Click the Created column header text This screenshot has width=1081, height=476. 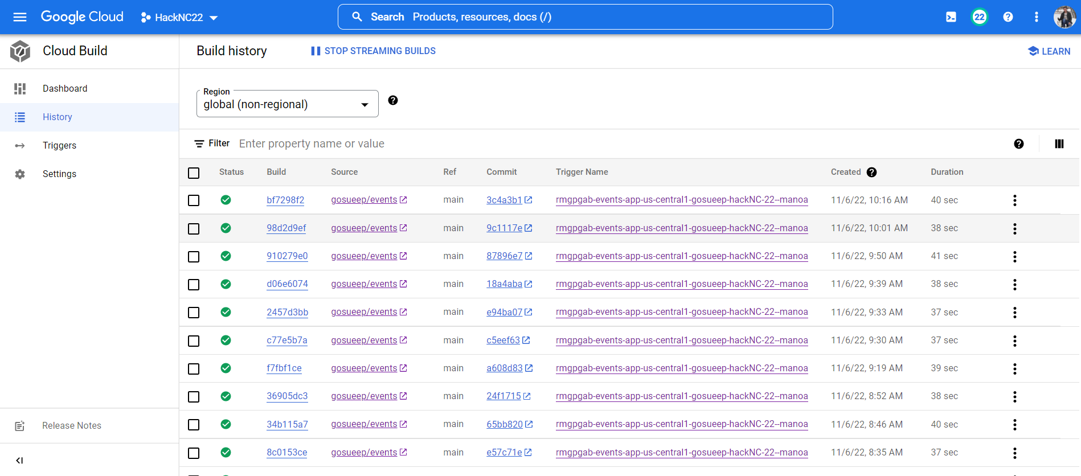846,172
